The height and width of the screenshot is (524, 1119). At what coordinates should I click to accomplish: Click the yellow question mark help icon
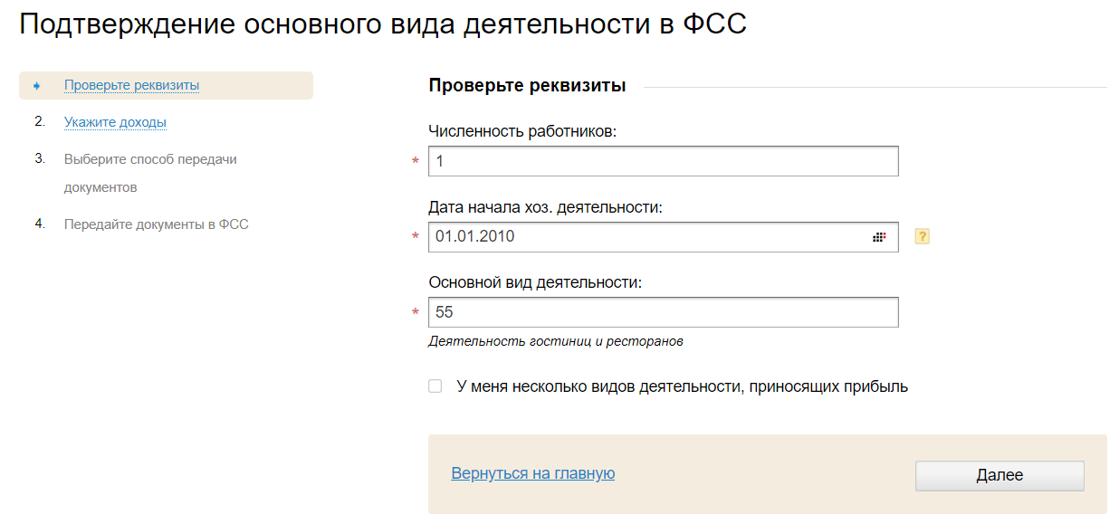(923, 237)
